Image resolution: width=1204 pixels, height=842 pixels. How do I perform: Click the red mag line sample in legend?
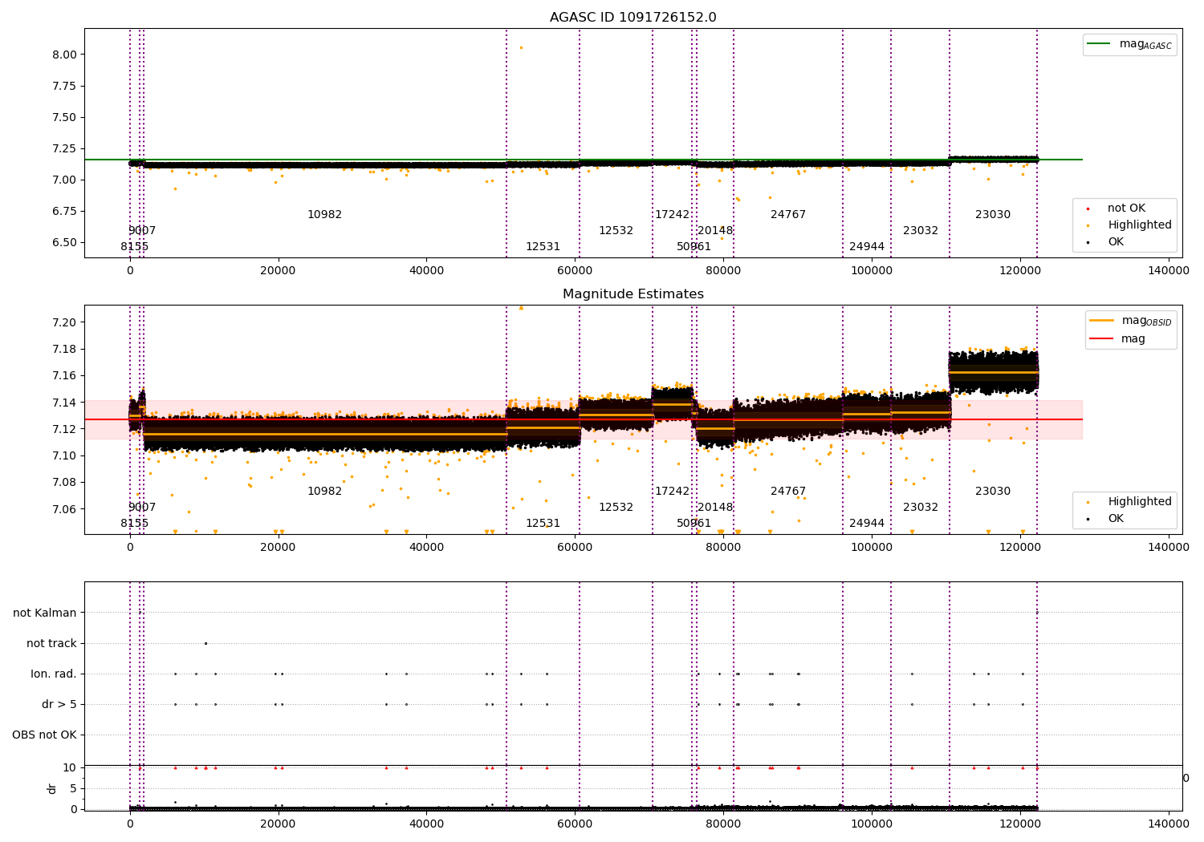point(1101,338)
